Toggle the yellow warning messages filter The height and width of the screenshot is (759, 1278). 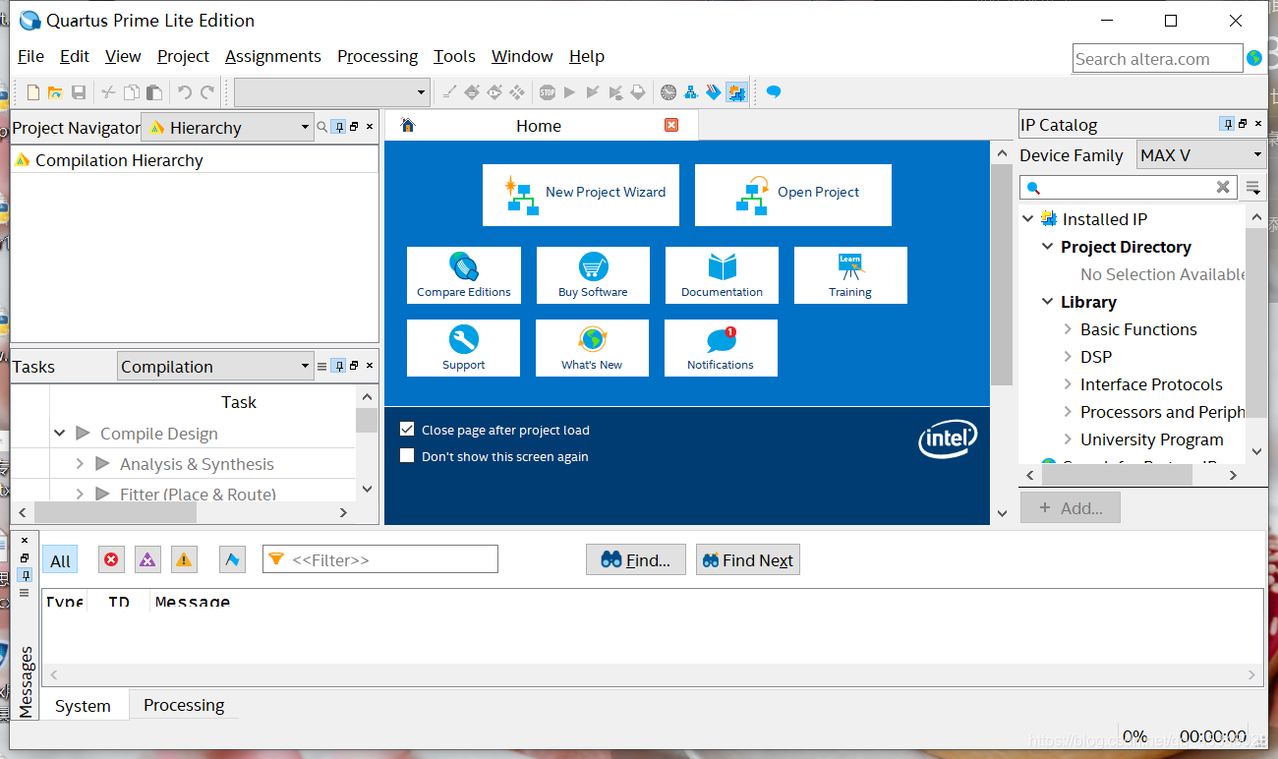click(x=184, y=559)
